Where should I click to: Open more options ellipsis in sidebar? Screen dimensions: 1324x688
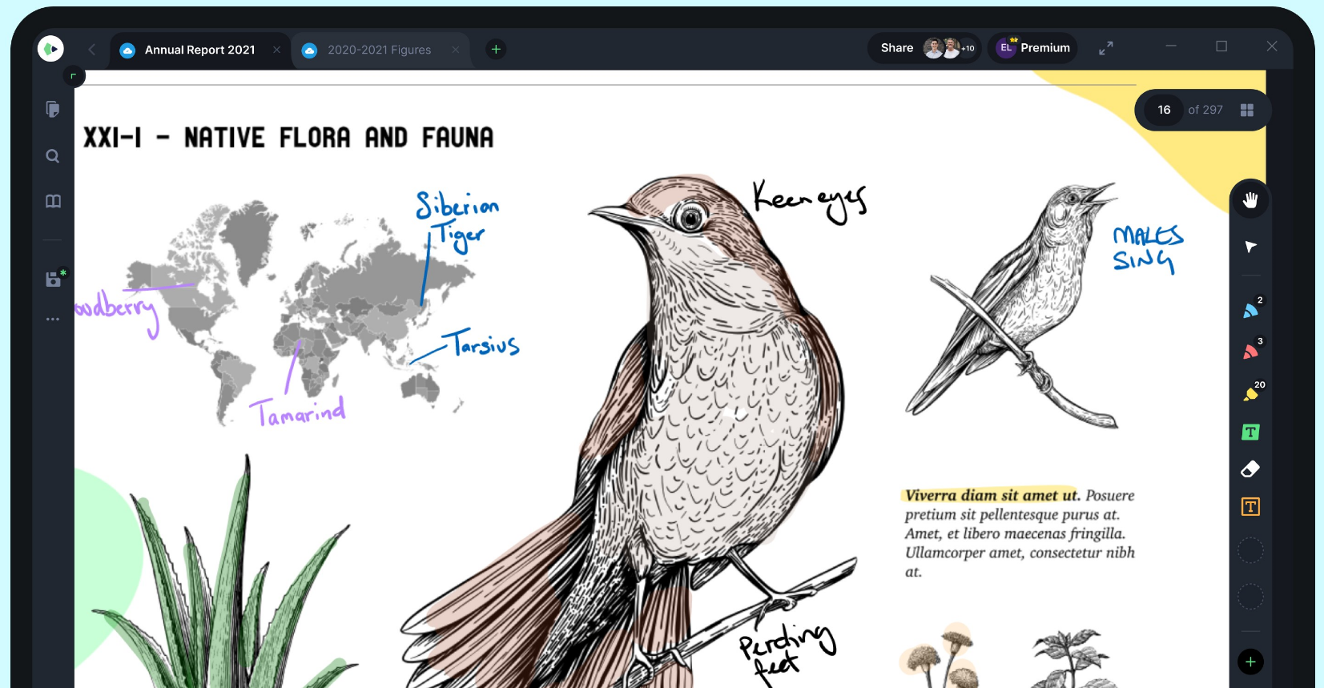(x=53, y=319)
